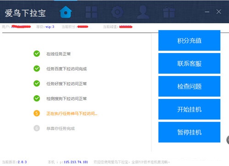Click the 开始挂机 button
The image size is (229, 166).
[x=189, y=109]
